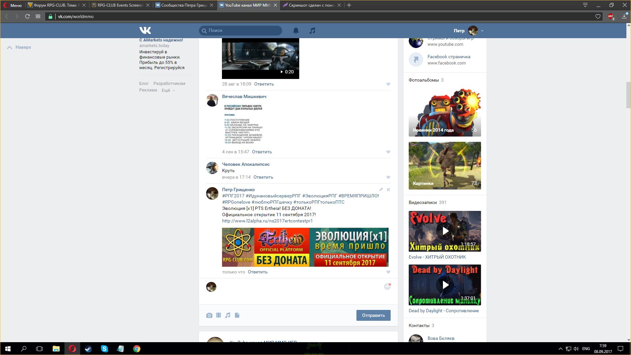Edit Петр Грищенко's comment with pencil
This screenshot has height=355, width=631.
point(381,190)
